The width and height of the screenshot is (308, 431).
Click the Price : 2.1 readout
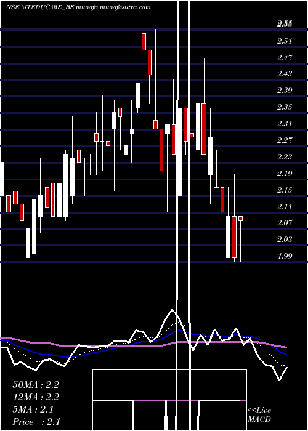[x=36, y=422]
